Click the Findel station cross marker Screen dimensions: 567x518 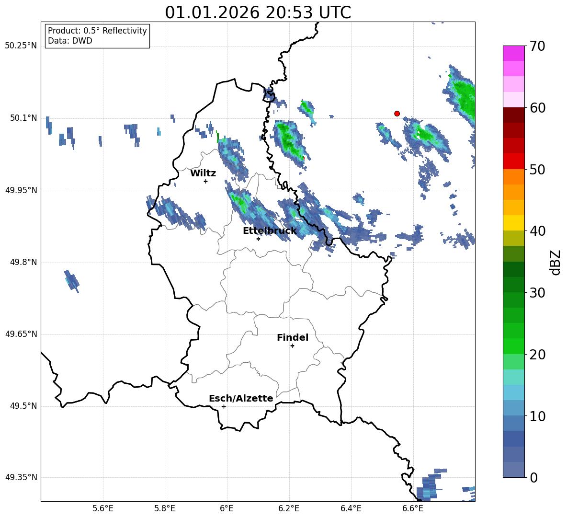pos(292,346)
